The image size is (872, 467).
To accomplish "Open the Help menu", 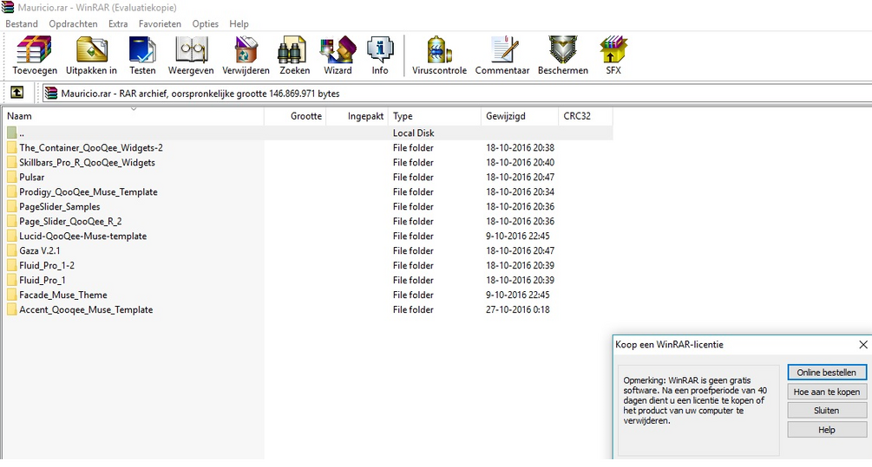I will (x=239, y=24).
